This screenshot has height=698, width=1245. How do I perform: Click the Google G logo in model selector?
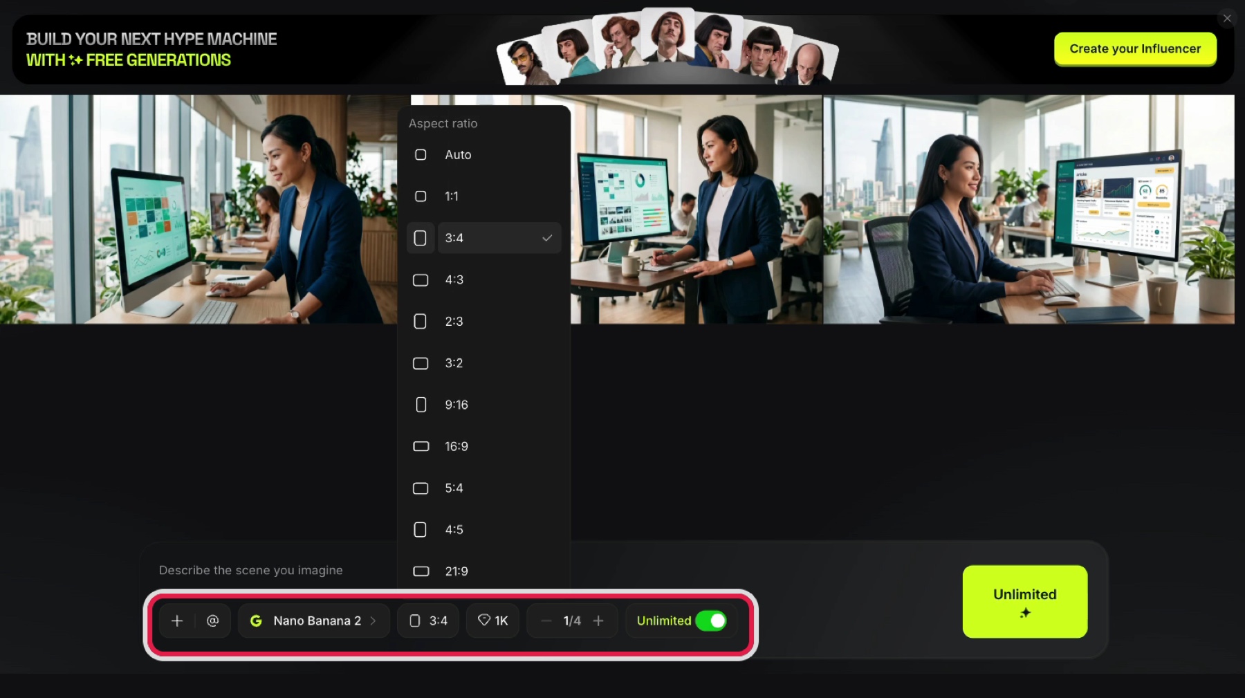(256, 621)
